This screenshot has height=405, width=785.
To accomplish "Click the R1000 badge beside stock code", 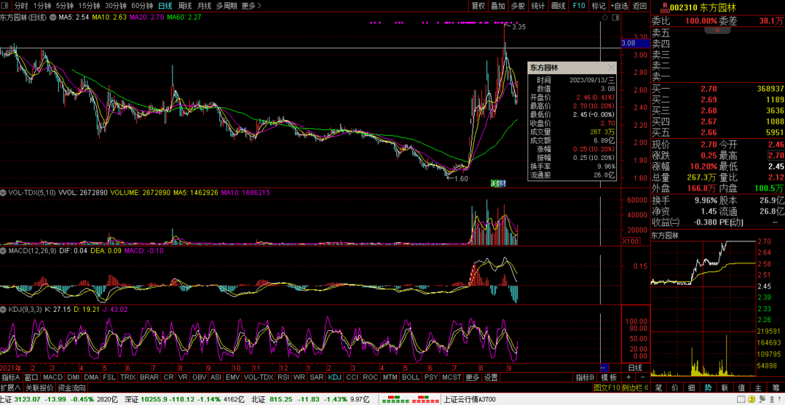I will [x=664, y=7].
